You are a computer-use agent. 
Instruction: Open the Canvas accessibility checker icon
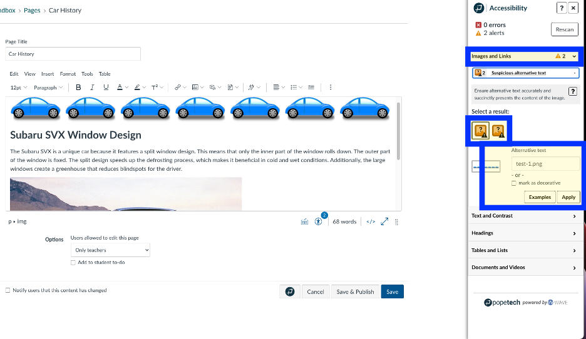[x=319, y=221]
